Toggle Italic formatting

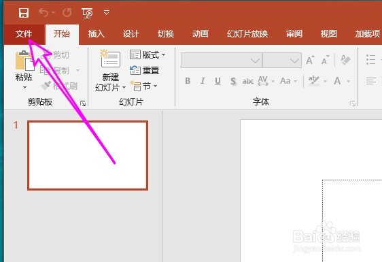pyautogui.click(x=203, y=81)
